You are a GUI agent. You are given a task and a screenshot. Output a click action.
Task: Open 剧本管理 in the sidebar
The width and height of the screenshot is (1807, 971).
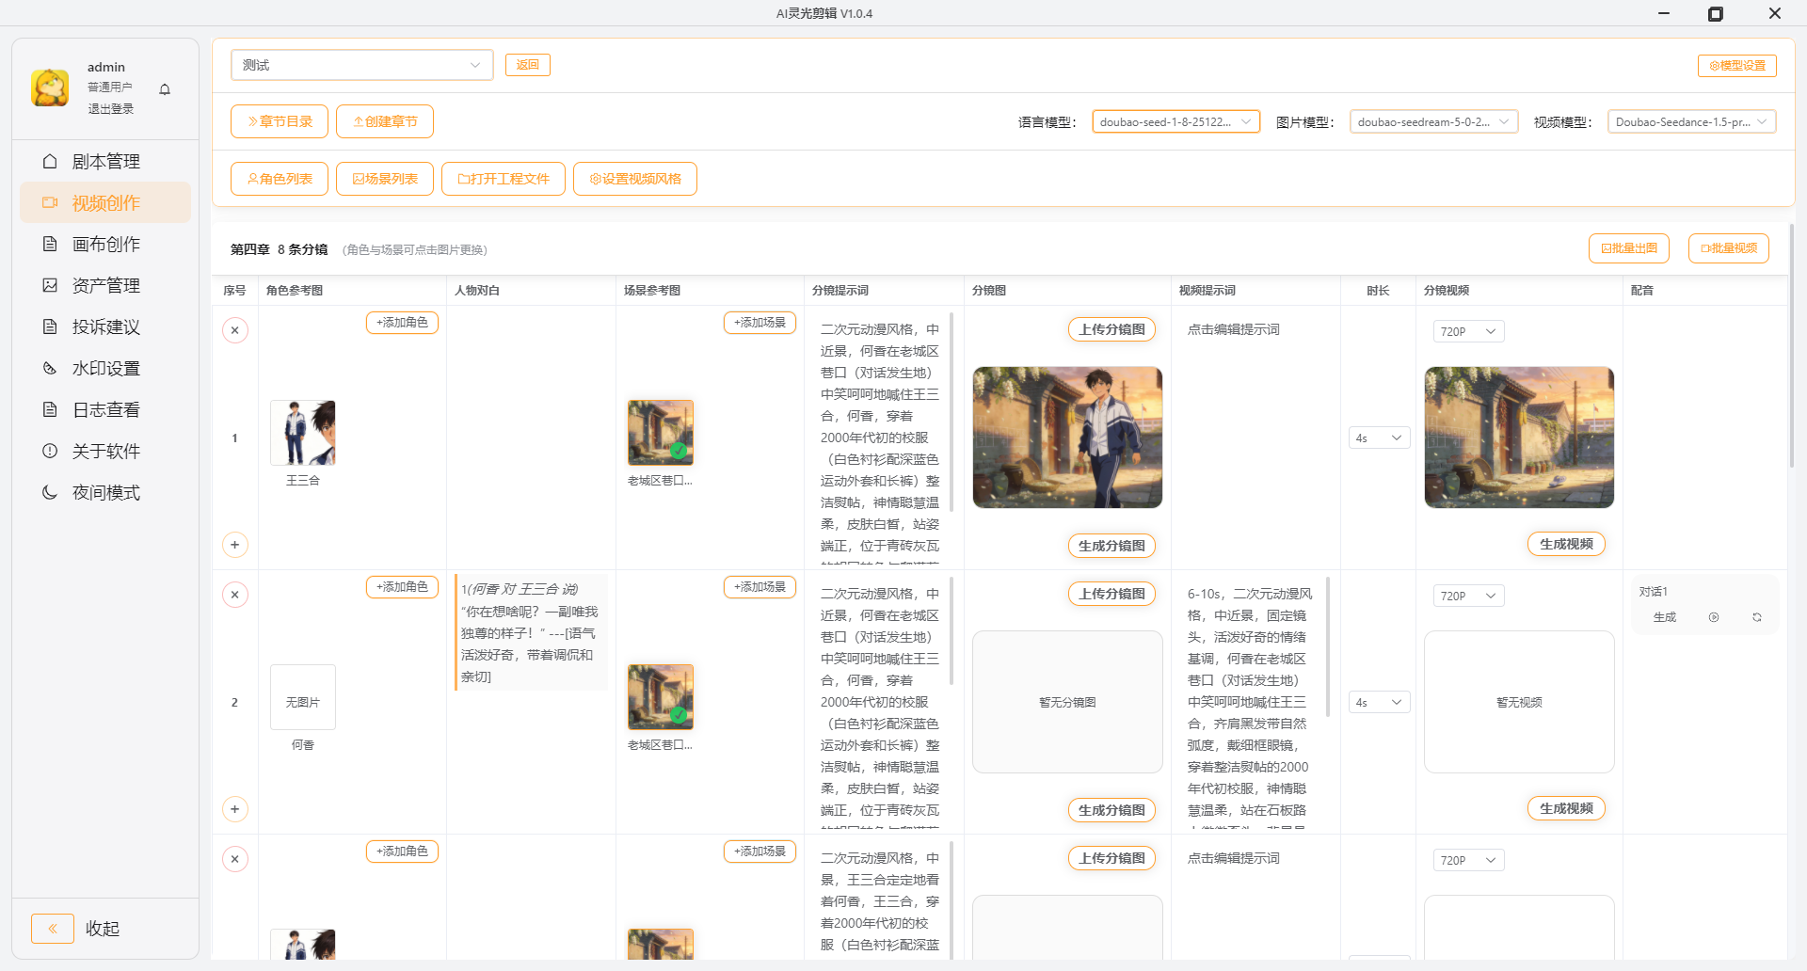[105, 162]
